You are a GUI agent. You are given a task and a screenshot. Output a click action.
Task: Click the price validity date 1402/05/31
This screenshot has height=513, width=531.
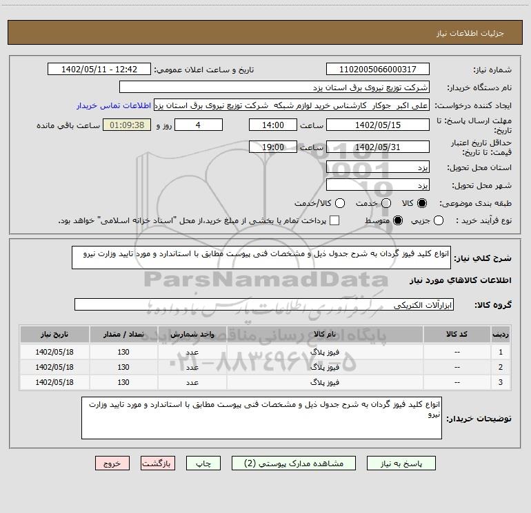tap(378, 147)
